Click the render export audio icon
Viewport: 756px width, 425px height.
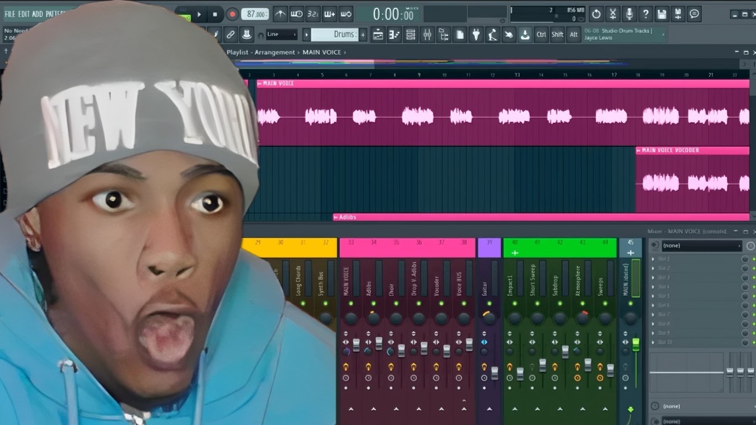678,14
